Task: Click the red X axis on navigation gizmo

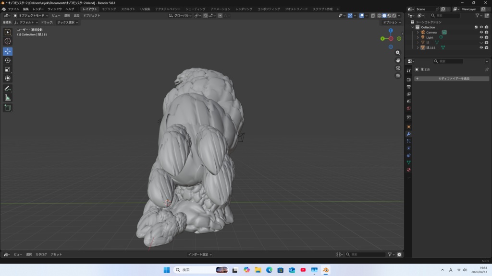Action: (x=391, y=38)
